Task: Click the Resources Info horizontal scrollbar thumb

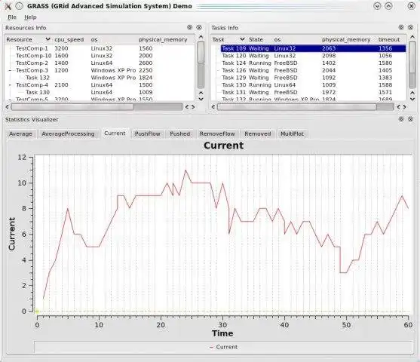Action: pos(72,107)
